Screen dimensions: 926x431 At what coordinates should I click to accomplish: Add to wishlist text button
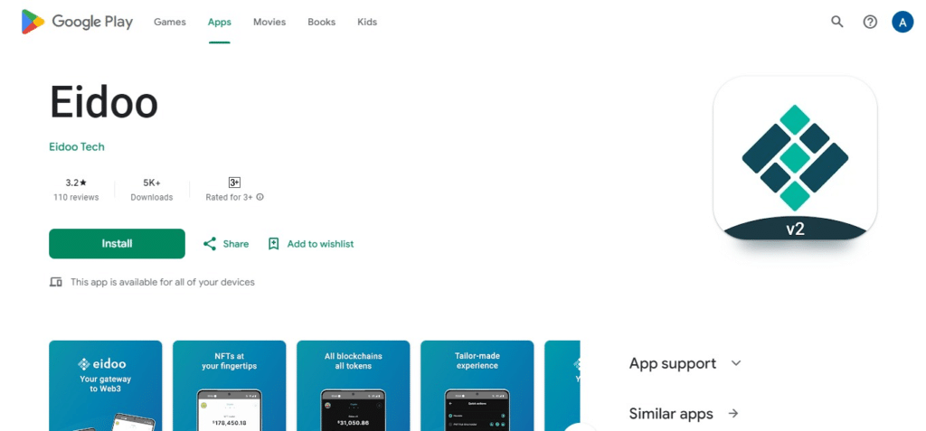click(320, 244)
